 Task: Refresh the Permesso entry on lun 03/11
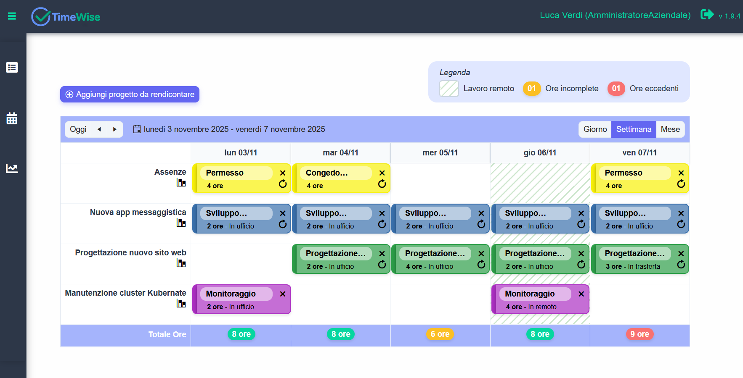[282, 184]
